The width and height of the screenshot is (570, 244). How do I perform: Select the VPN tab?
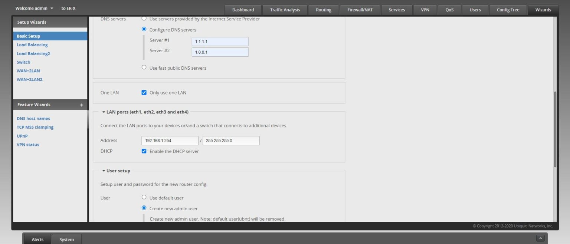425,10
